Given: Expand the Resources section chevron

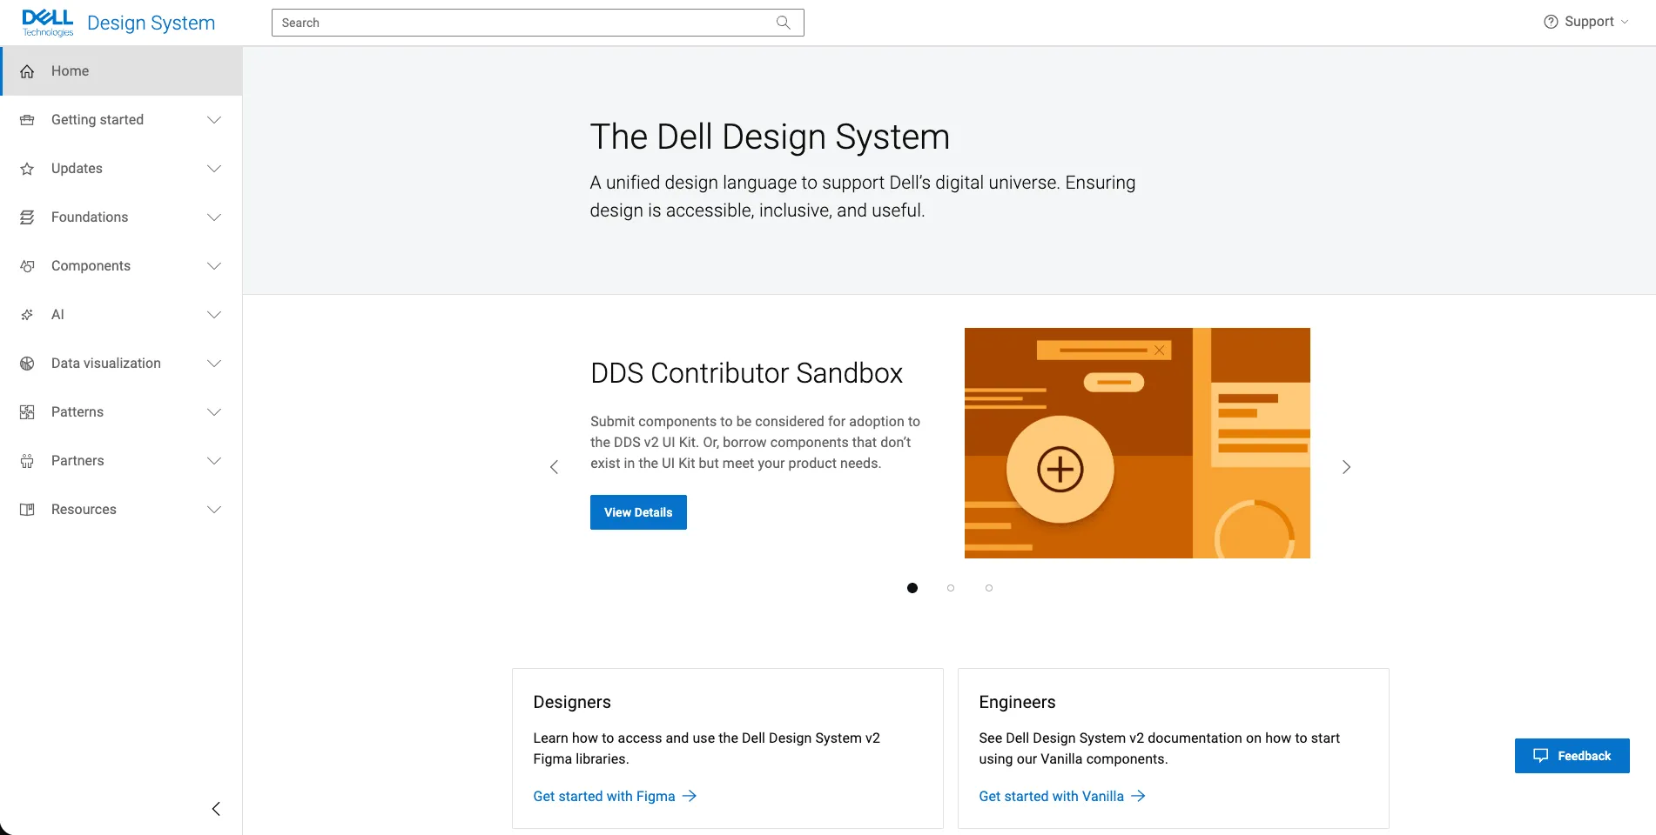Looking at the screenshot, I should click(214, 510).
